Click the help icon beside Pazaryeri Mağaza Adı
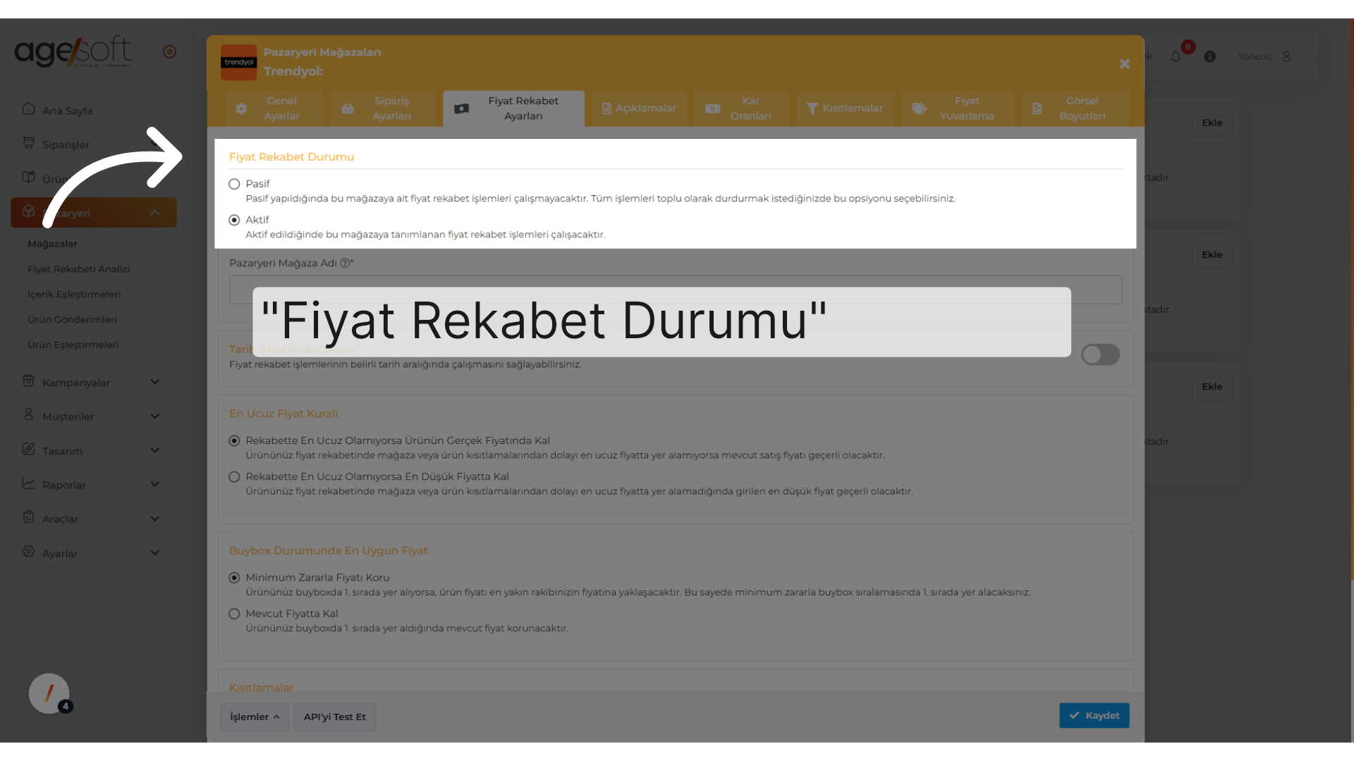 click(345, 263)
